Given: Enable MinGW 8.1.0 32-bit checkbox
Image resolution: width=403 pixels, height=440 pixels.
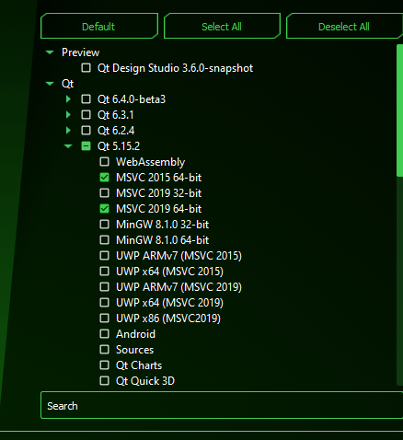Looking at the screenshot, I should coord(105,225).
